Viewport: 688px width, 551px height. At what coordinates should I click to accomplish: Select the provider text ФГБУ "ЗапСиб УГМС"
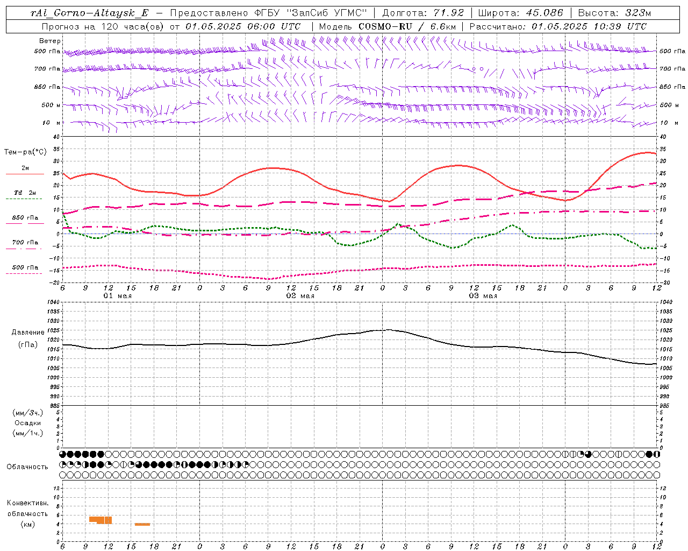pyautogui.click(x=311, y=13)
